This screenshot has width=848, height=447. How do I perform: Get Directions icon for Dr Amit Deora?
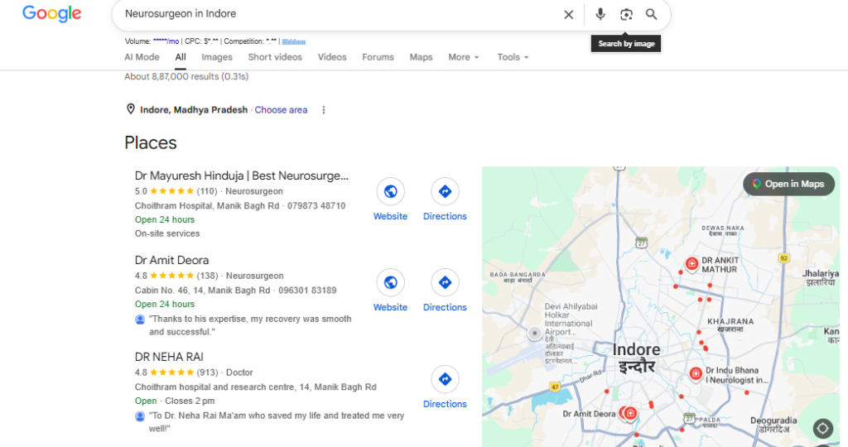tap(445, 282)
